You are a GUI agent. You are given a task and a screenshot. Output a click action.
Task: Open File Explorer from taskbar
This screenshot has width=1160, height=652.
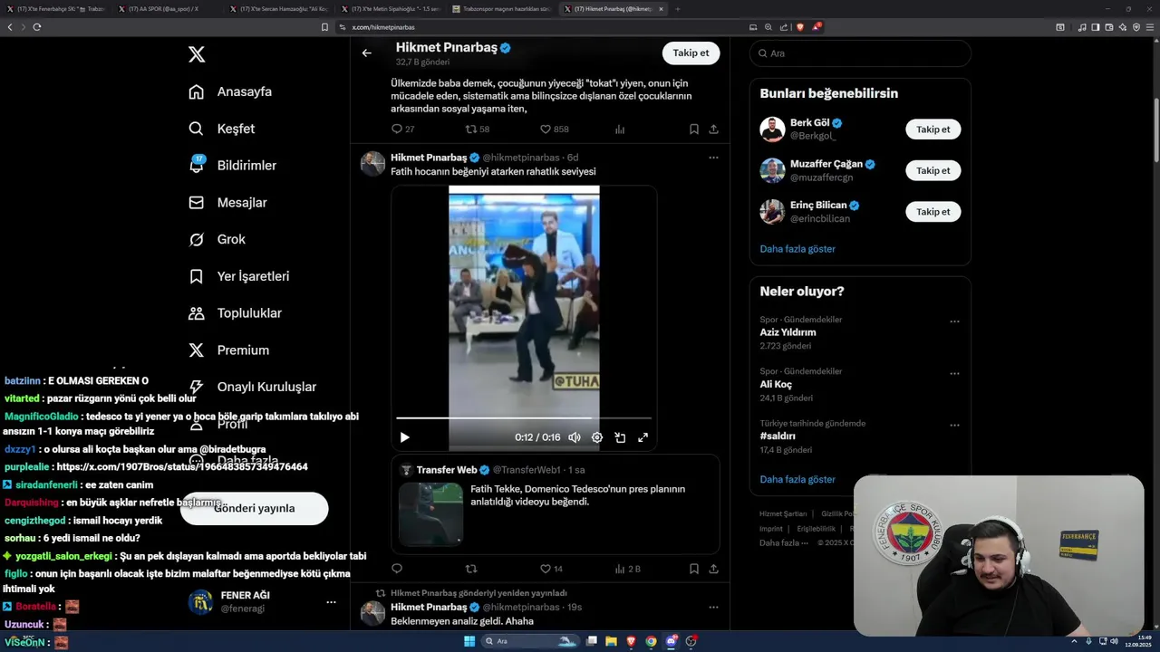coord(612,641)
